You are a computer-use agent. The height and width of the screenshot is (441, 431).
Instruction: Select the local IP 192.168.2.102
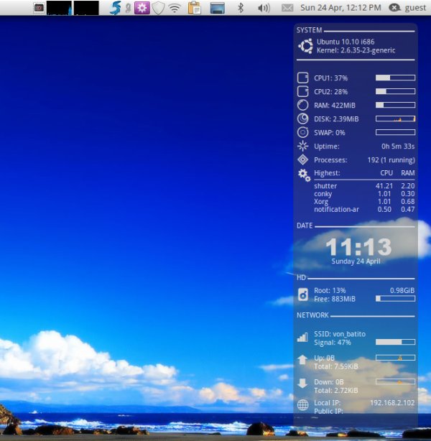[392, 403]
